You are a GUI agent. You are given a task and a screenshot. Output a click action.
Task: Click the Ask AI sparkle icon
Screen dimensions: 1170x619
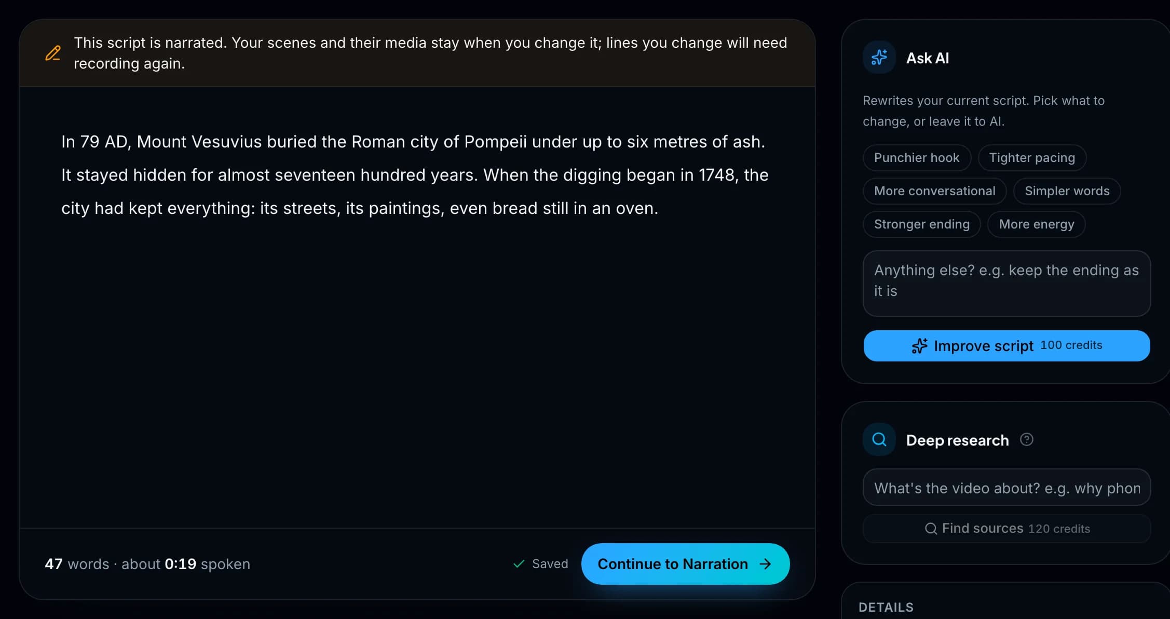point(879,58)
